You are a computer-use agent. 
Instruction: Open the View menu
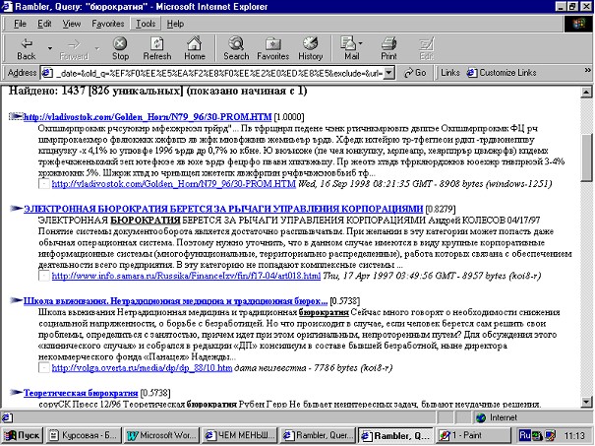tap(66, 22)
